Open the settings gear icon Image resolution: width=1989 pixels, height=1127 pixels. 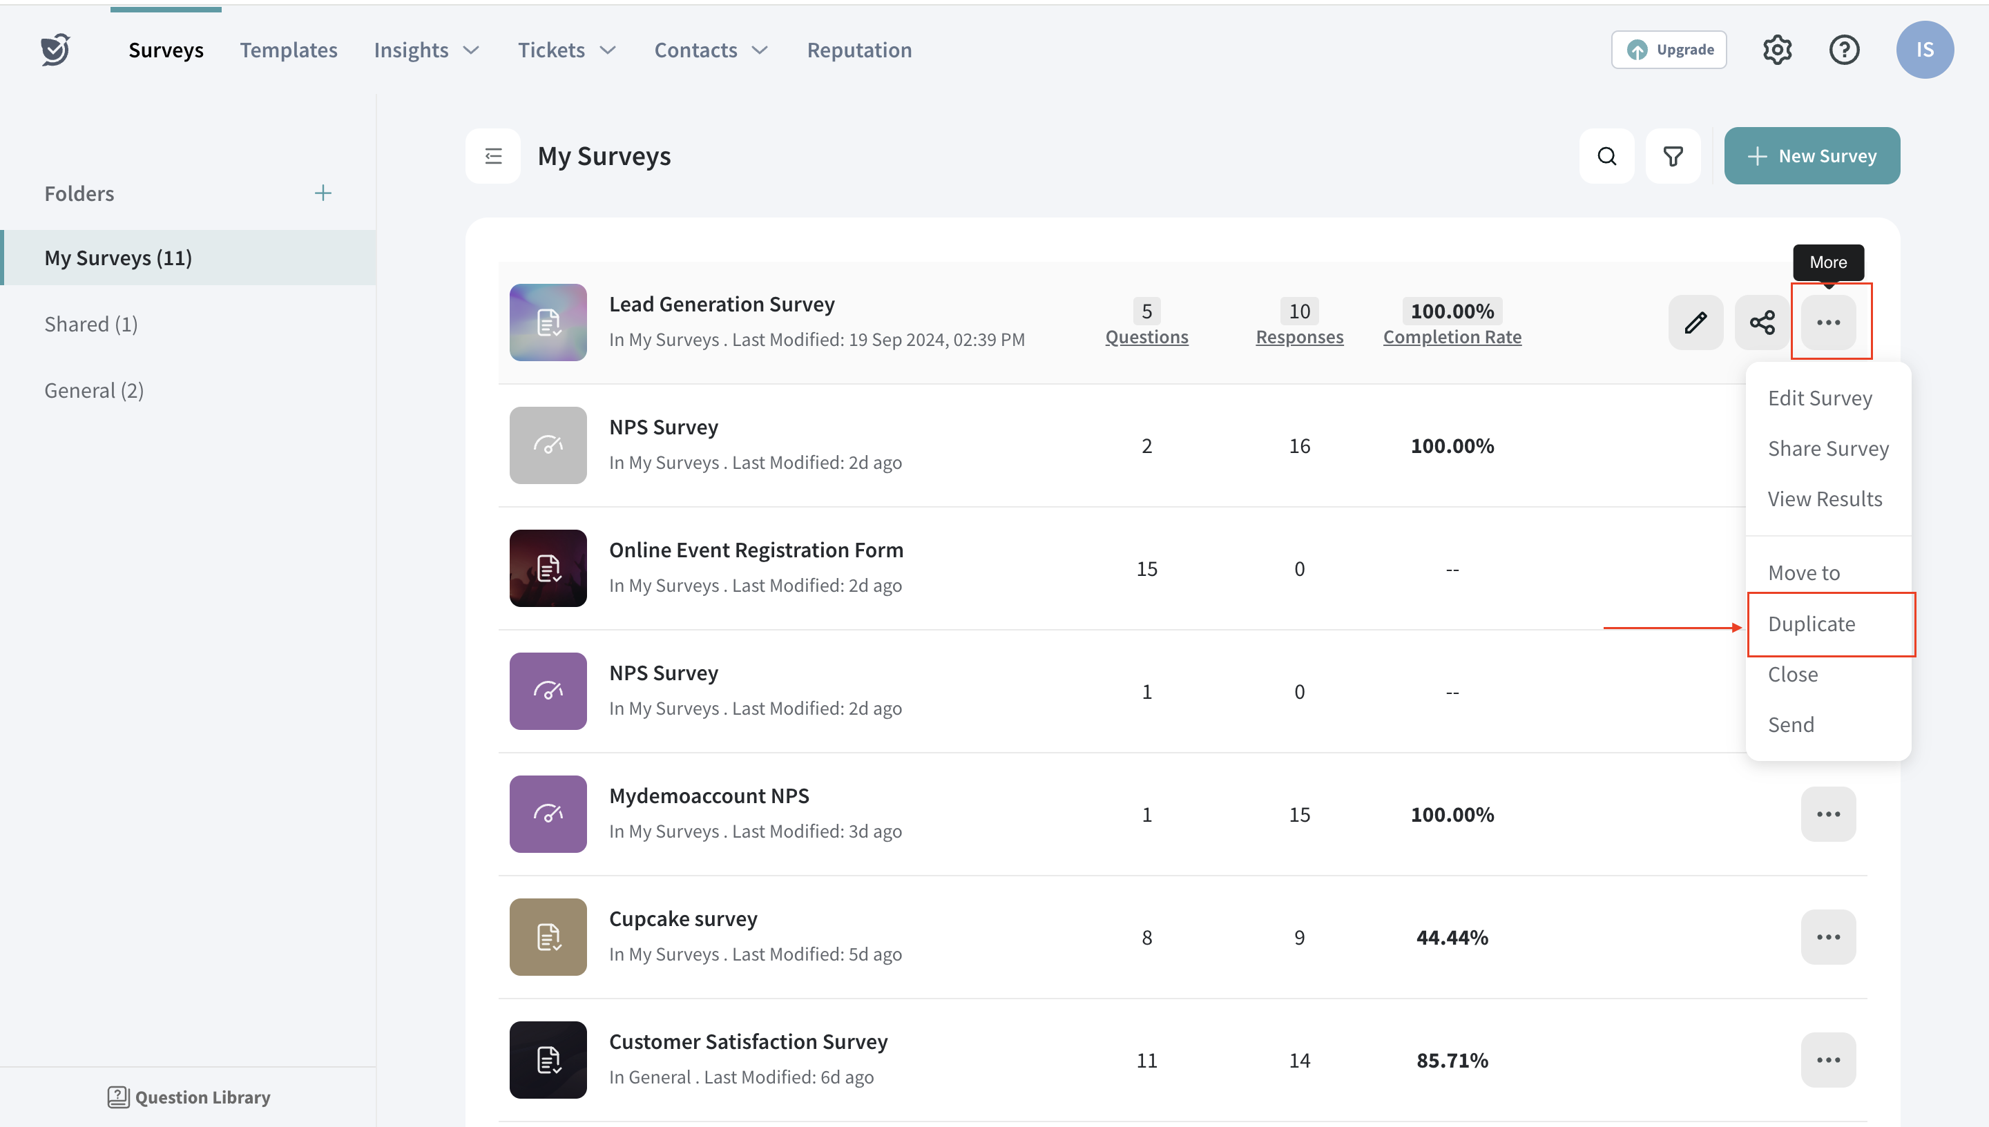pos(1777,50)
